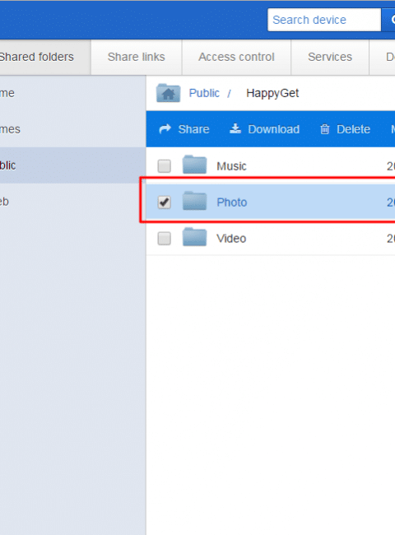Check the Video folder checkbox
This screenshot has width=395, height=535.
coord(164,239)
